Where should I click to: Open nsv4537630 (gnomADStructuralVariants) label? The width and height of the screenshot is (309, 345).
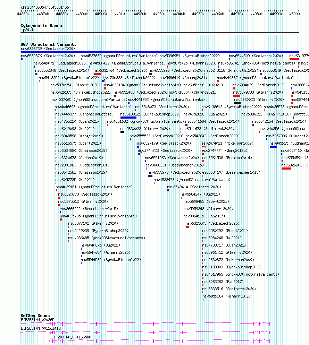(119, 56)
